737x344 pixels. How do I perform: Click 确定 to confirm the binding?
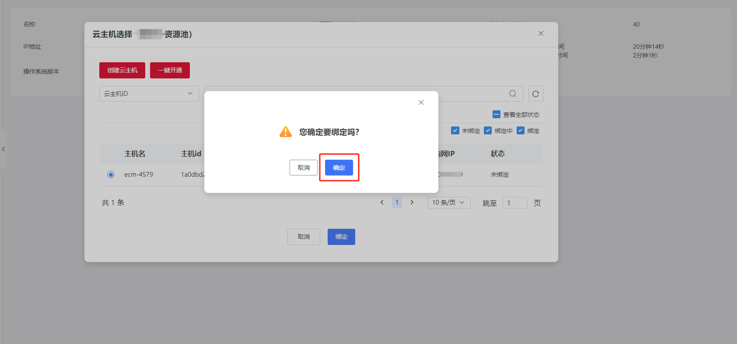(x=339, y=167)
